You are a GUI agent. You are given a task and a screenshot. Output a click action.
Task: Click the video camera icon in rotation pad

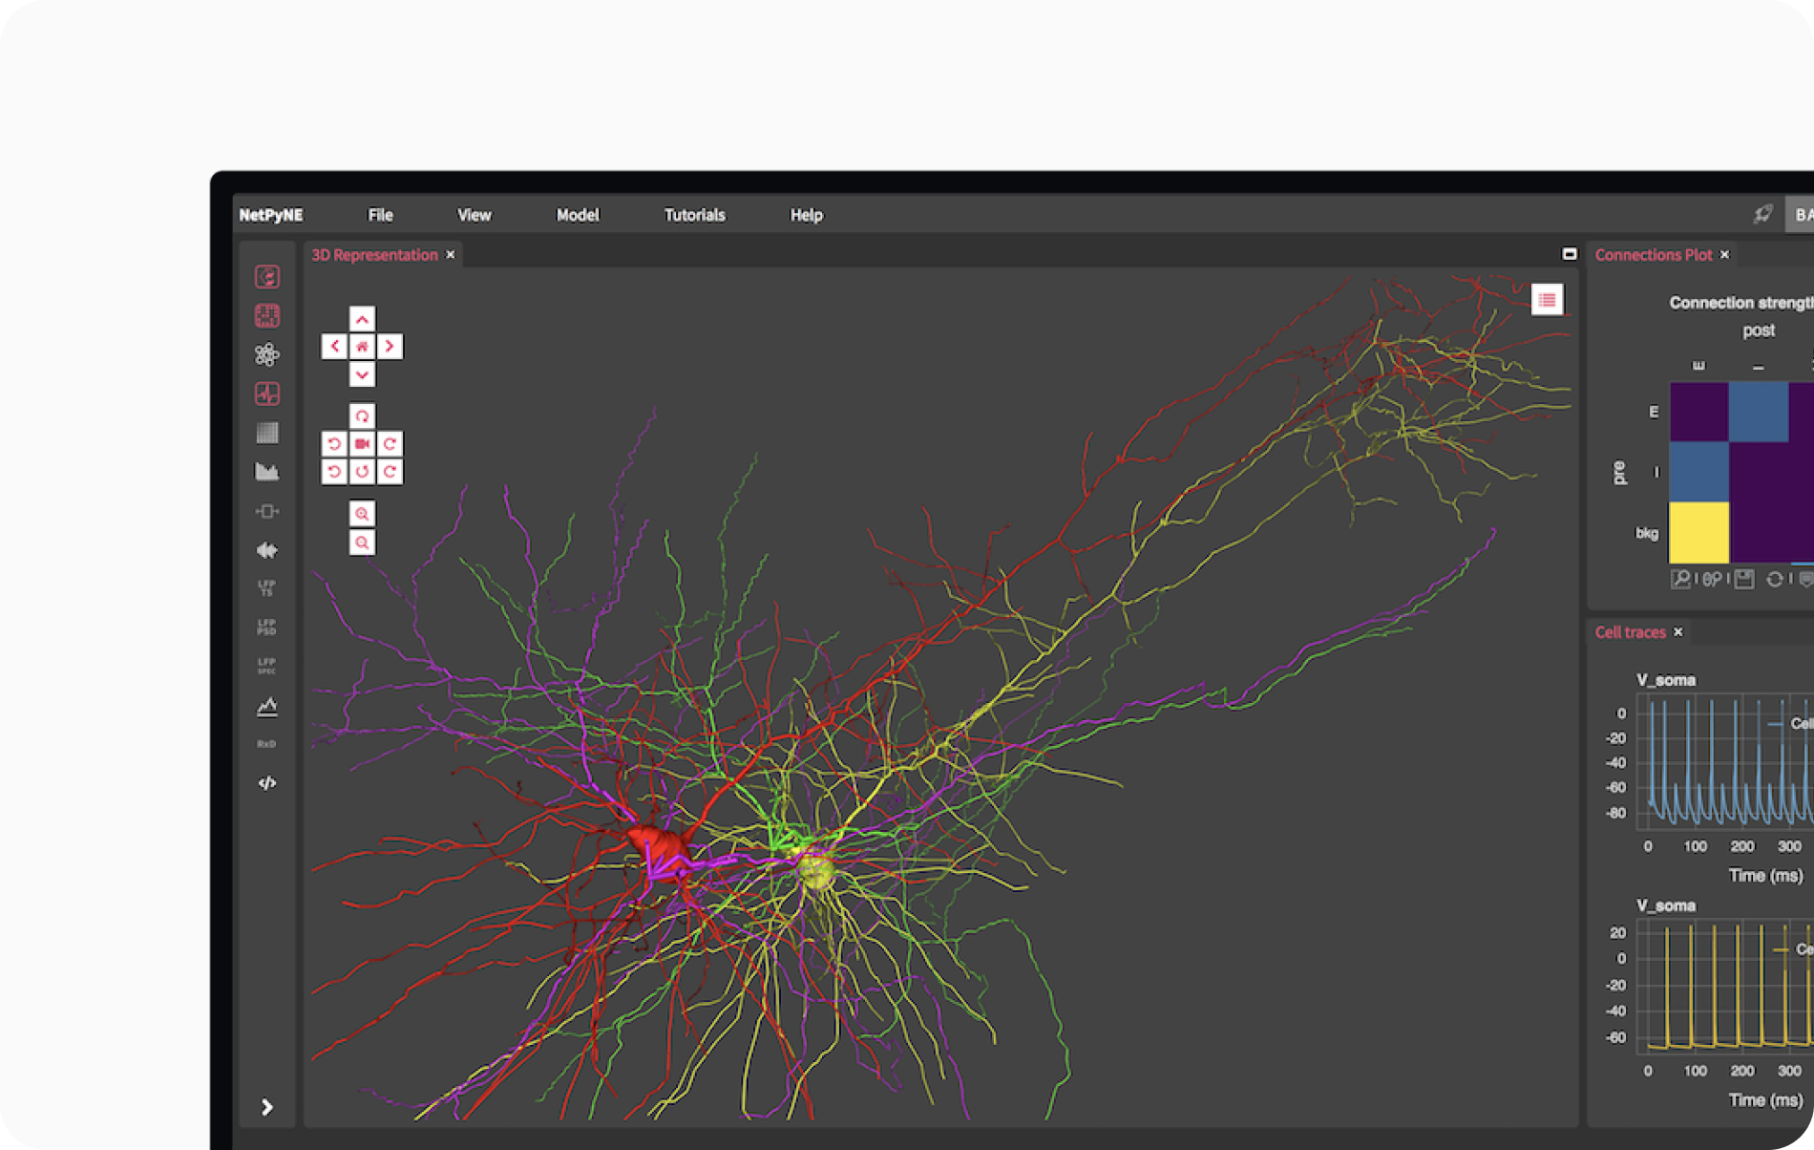[362, 444]
